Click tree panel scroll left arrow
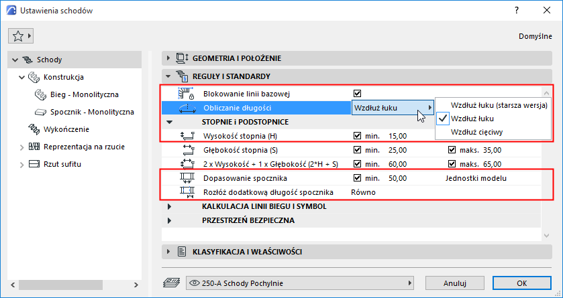This screenshot has width=563, height=298. pos(13,285)
